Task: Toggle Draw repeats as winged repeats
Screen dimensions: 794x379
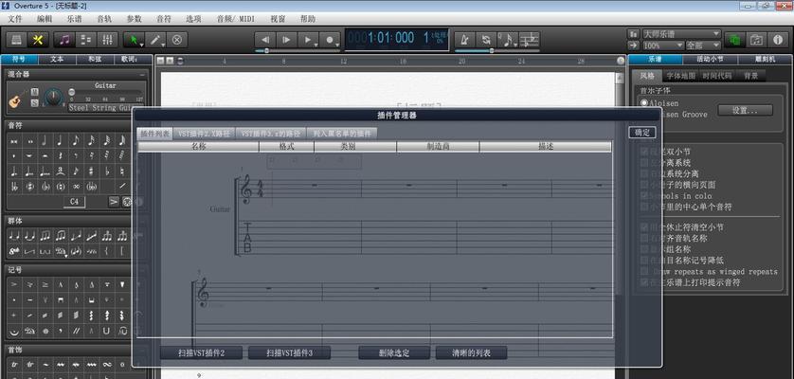Action: [644, 272]
